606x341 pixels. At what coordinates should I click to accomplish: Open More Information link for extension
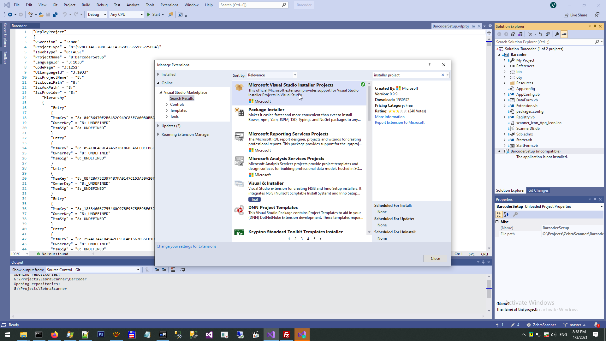click(389, 117)
